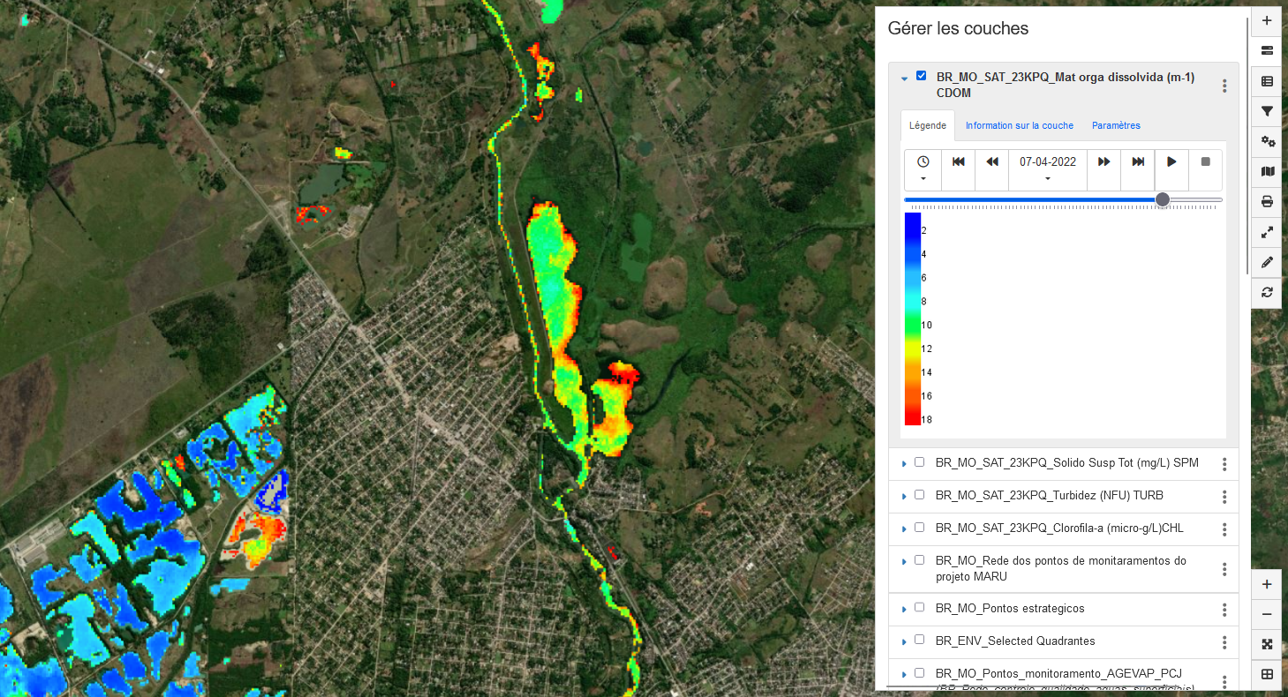Jump to the last date step
Image resolution: width=1288 pixels, height=697 pixels.
pos(1138,162)
